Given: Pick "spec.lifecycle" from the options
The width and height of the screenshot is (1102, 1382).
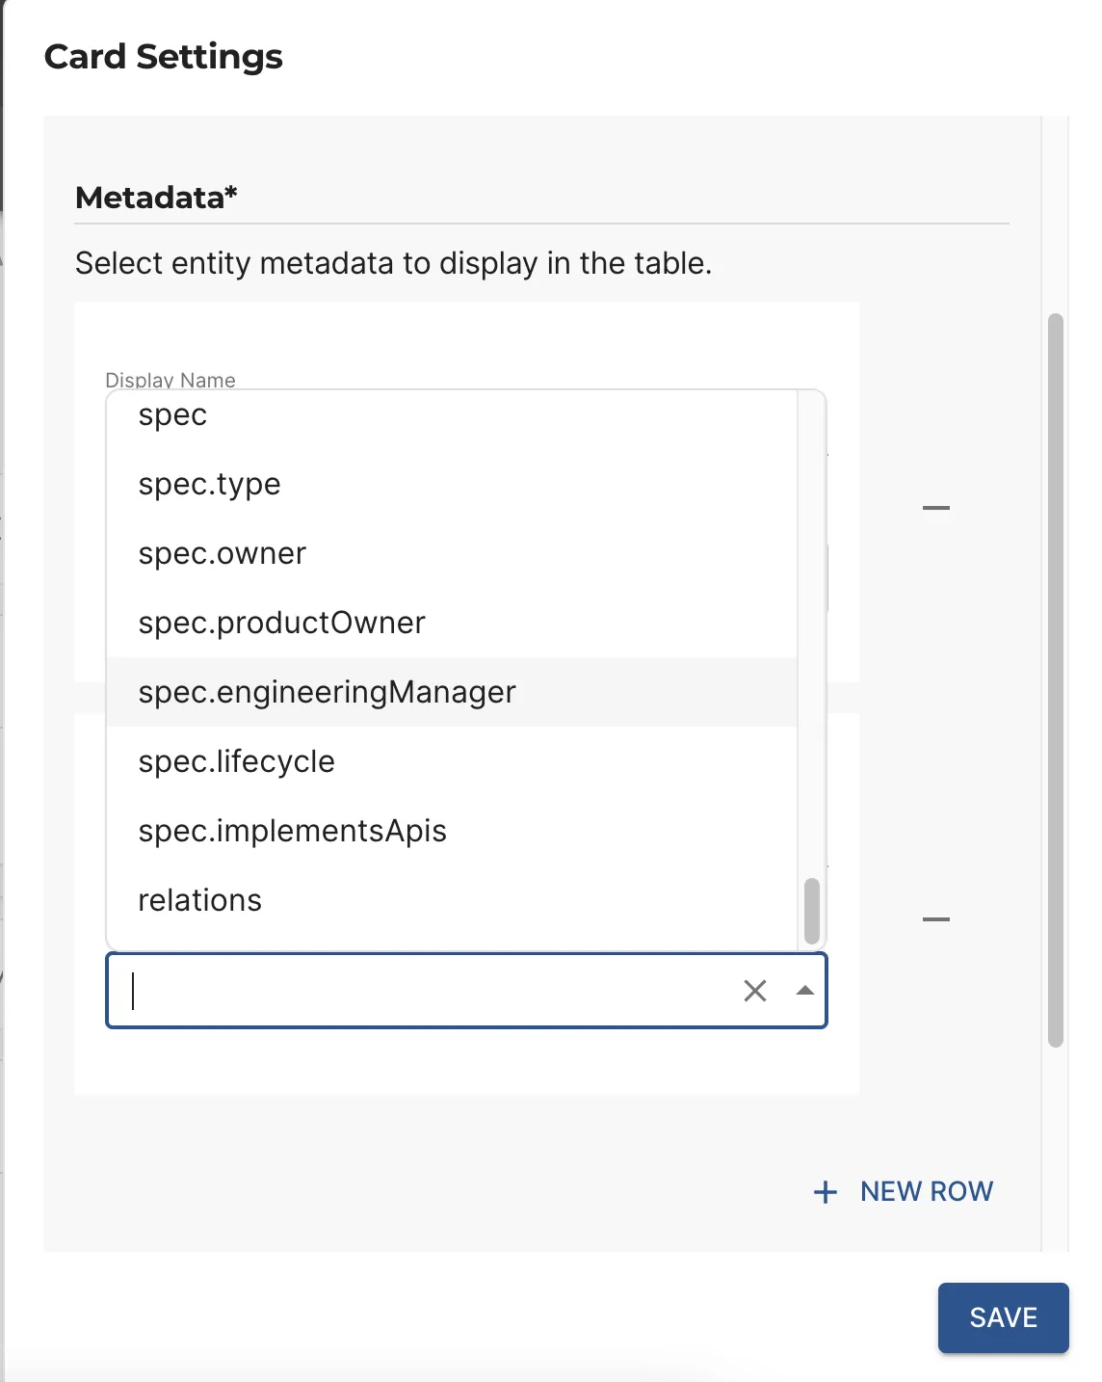Looking at the screenshot, I should tap(237, 762).
